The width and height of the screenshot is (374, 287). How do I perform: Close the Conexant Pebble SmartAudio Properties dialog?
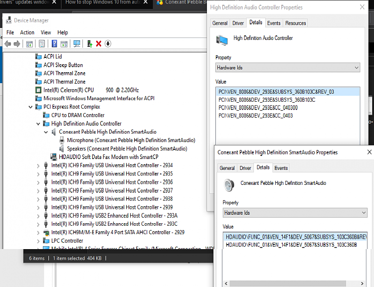pos(370,152)
